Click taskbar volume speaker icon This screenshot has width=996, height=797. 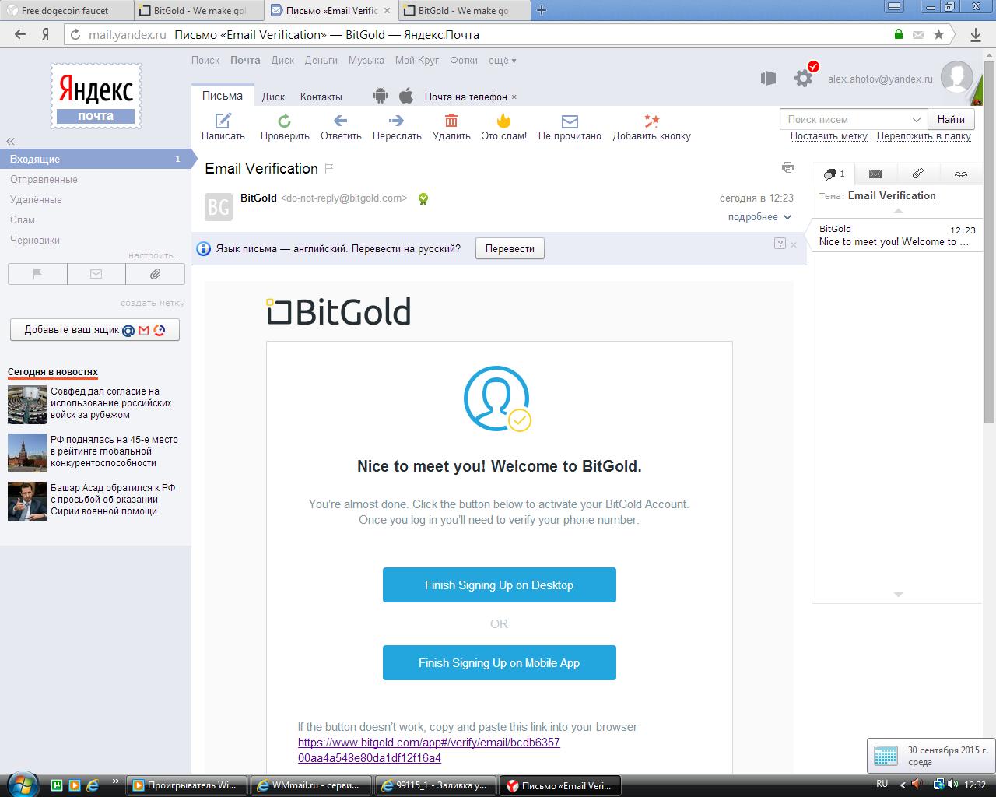(x=955, y=784)
